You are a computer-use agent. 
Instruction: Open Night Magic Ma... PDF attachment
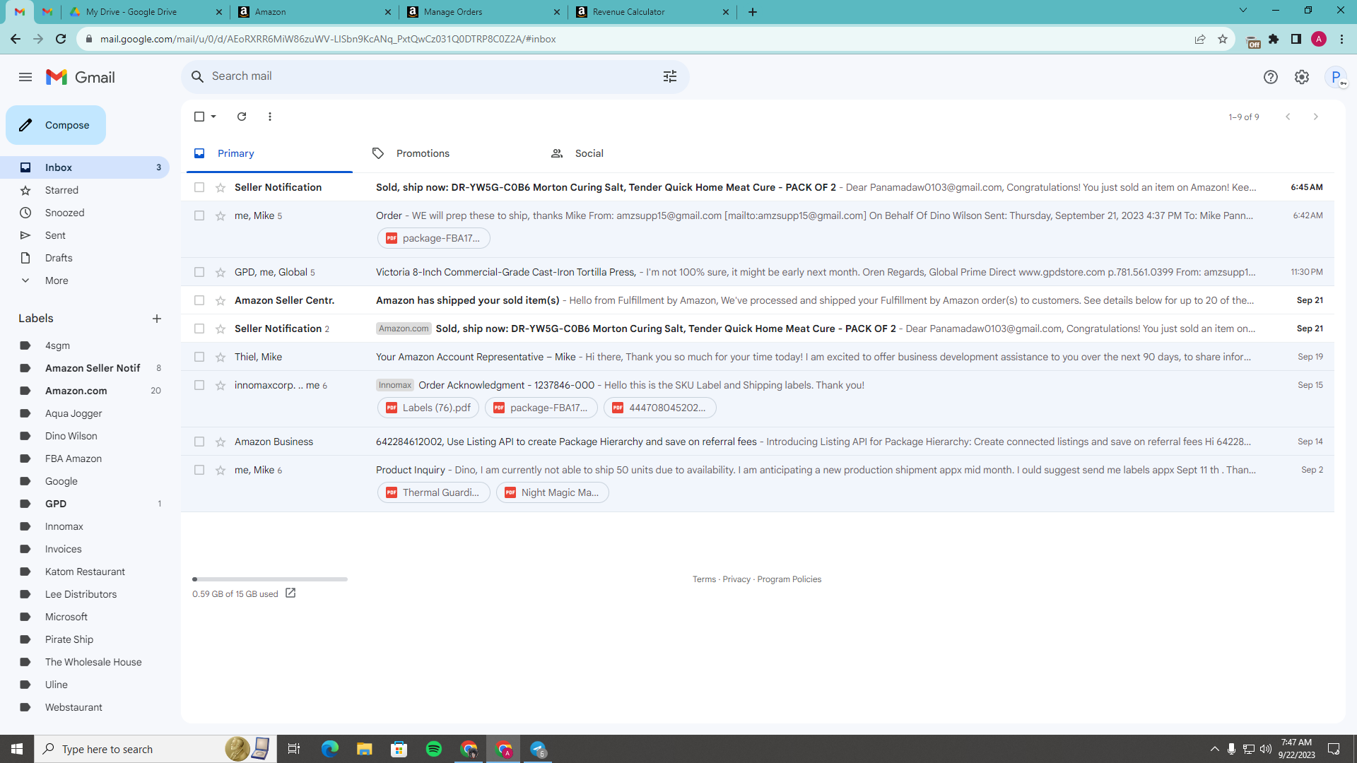553,492
